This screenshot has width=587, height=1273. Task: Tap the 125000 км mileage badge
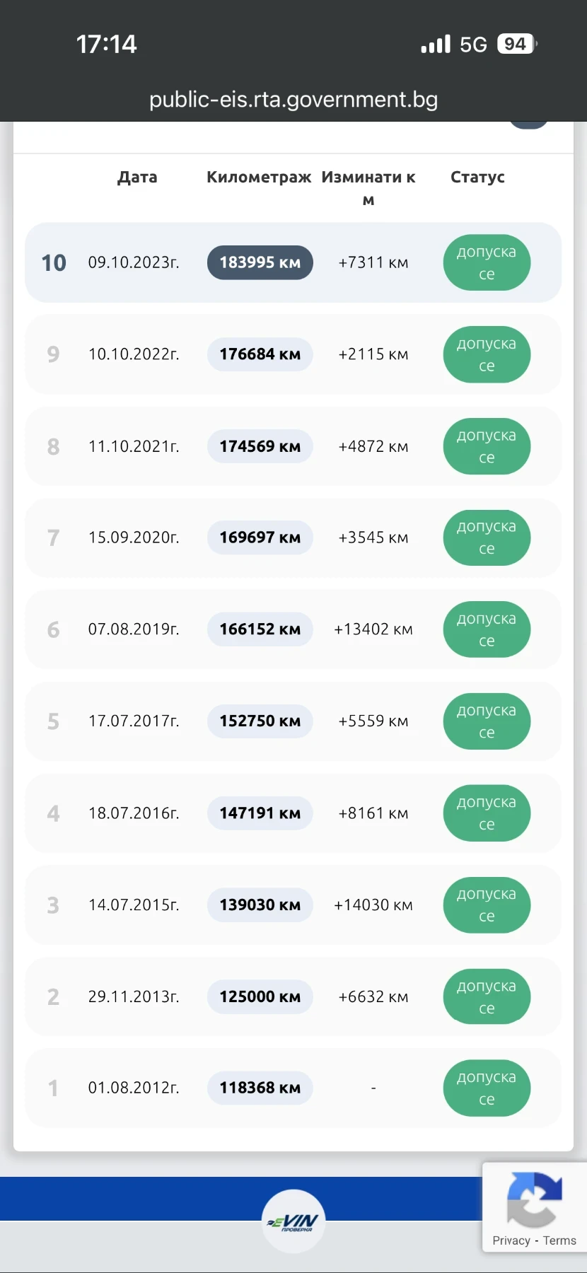[260, 996]
